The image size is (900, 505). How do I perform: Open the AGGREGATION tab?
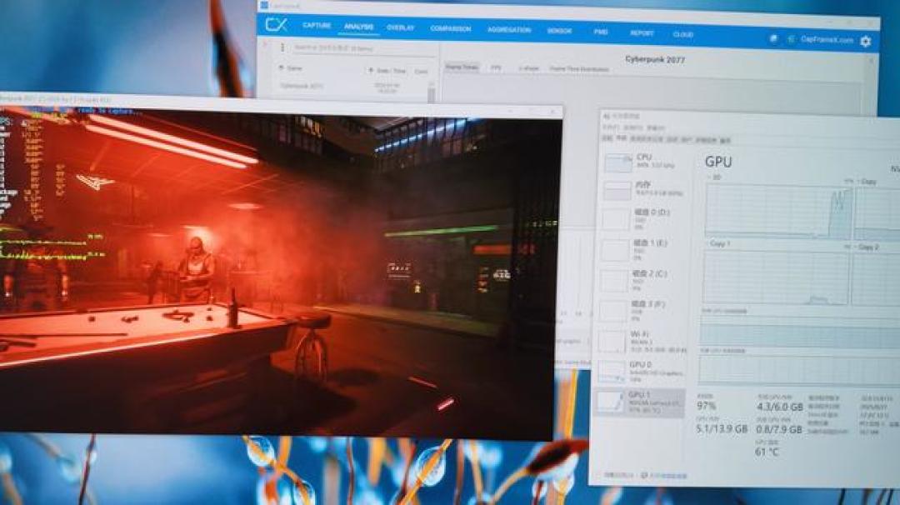(509, 30)
